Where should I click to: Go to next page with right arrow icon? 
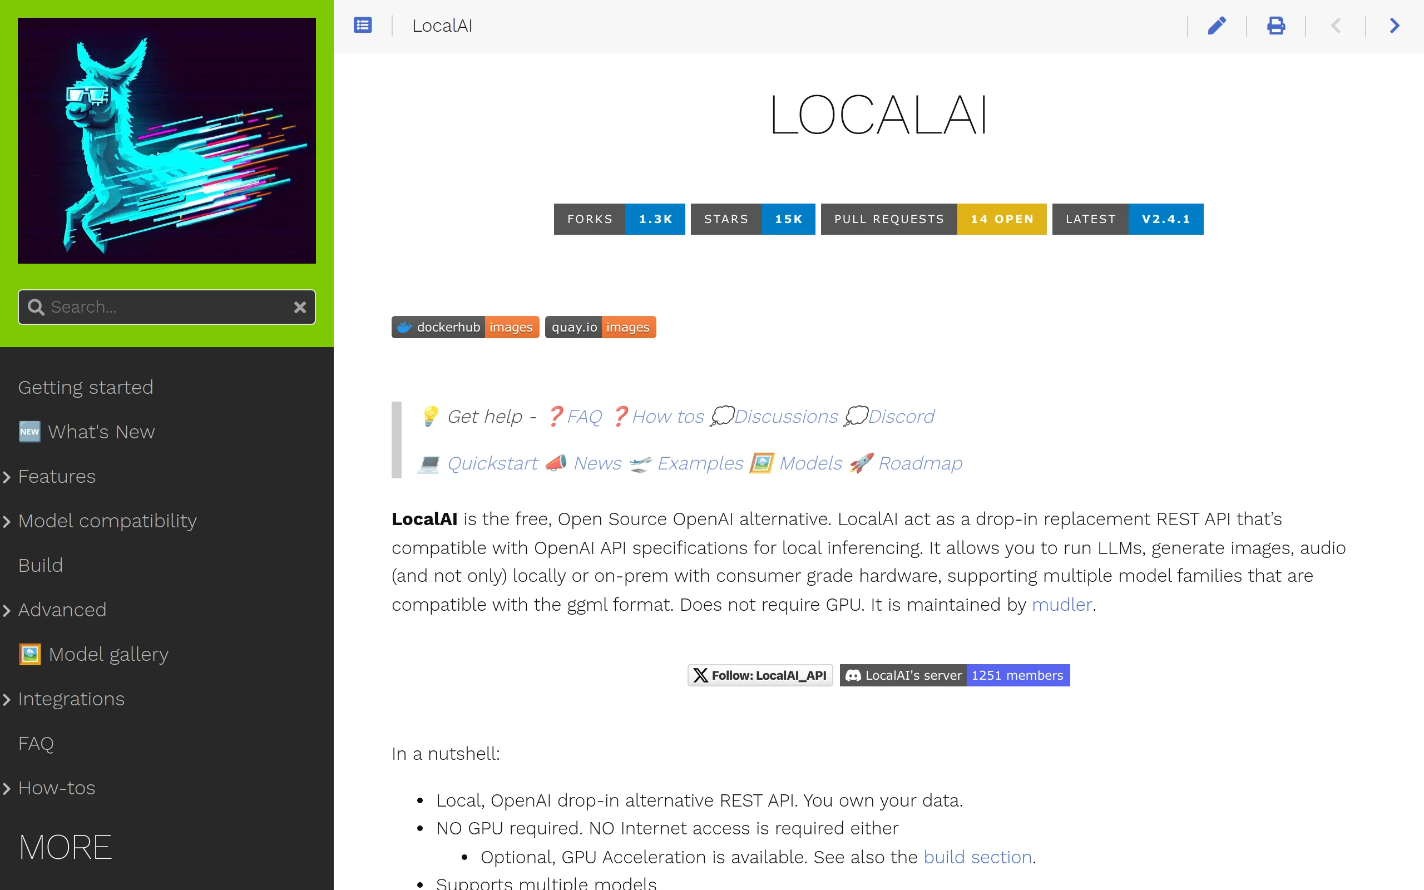pyautogui.click(x=1394, y=26)
